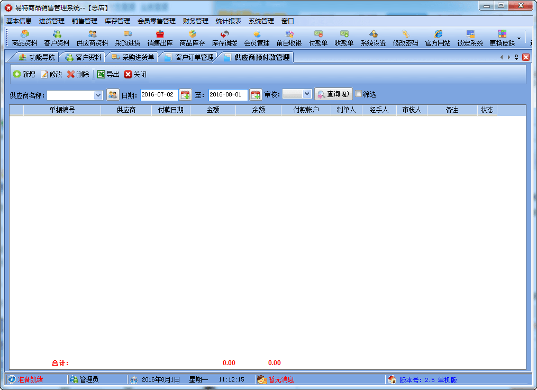Image resolution: width=537 pixels, height=390 pixels.
Task: Open 商品资料 from the toolbar
Action: [24, 38]
